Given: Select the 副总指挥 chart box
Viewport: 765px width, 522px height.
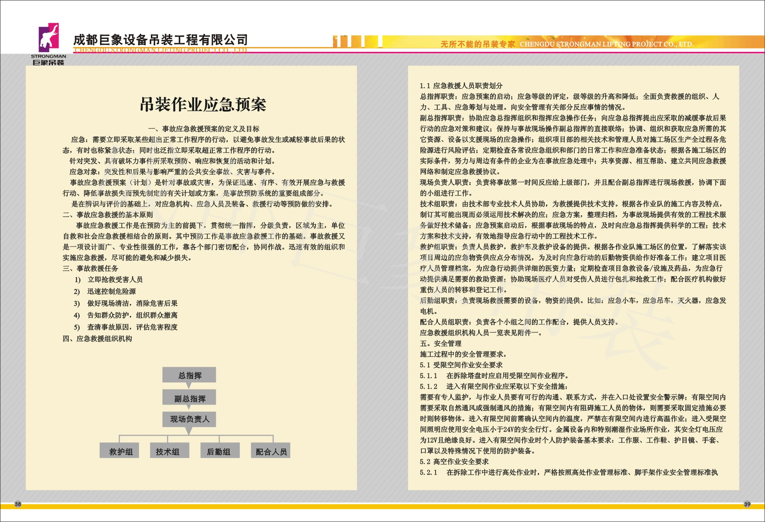Looking at the screenshot, I should [x=189, y=398].
